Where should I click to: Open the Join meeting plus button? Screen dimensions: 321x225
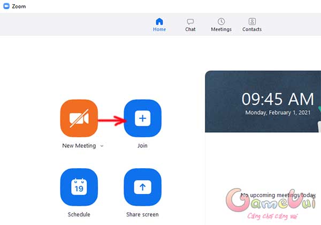pos(142,118)
